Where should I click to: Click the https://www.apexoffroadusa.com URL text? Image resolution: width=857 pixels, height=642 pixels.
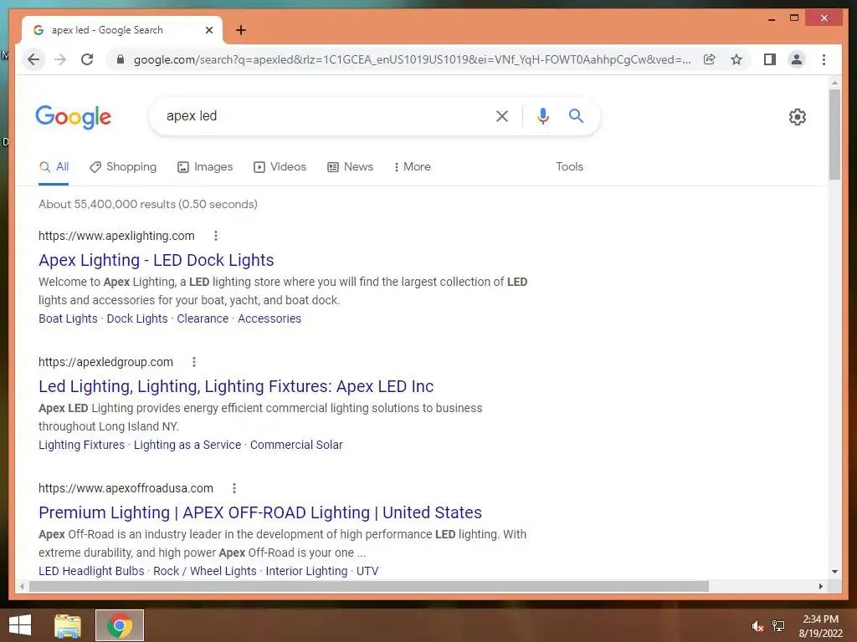click(x=126, y=488)
